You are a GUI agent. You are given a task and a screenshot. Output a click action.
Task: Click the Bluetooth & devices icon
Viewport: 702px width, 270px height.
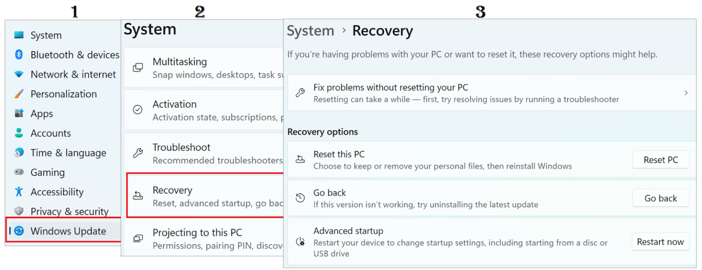[19, 55]
